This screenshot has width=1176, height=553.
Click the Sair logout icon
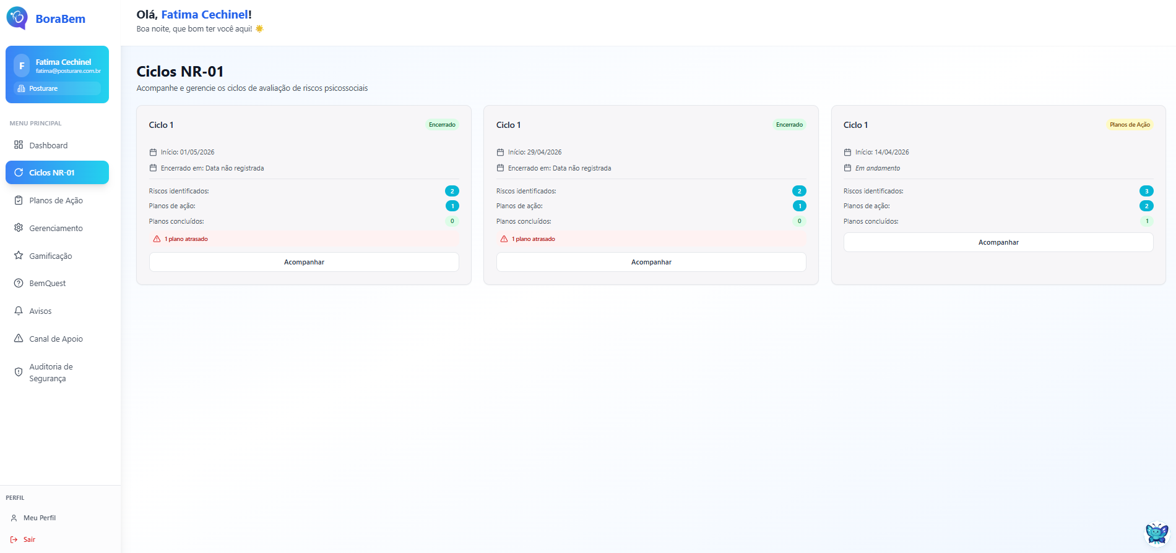[14, 539]
